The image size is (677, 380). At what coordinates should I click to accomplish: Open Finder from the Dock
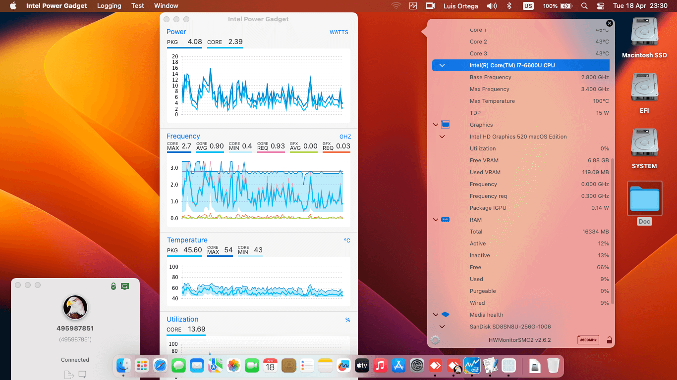click(x=123, y=366)
